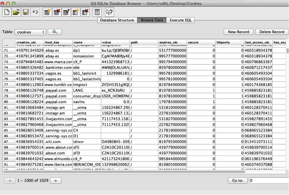The image size is (289, 195).
Task: Select the 'tmgioct' name cell
Action: click(x=87, y=84)
